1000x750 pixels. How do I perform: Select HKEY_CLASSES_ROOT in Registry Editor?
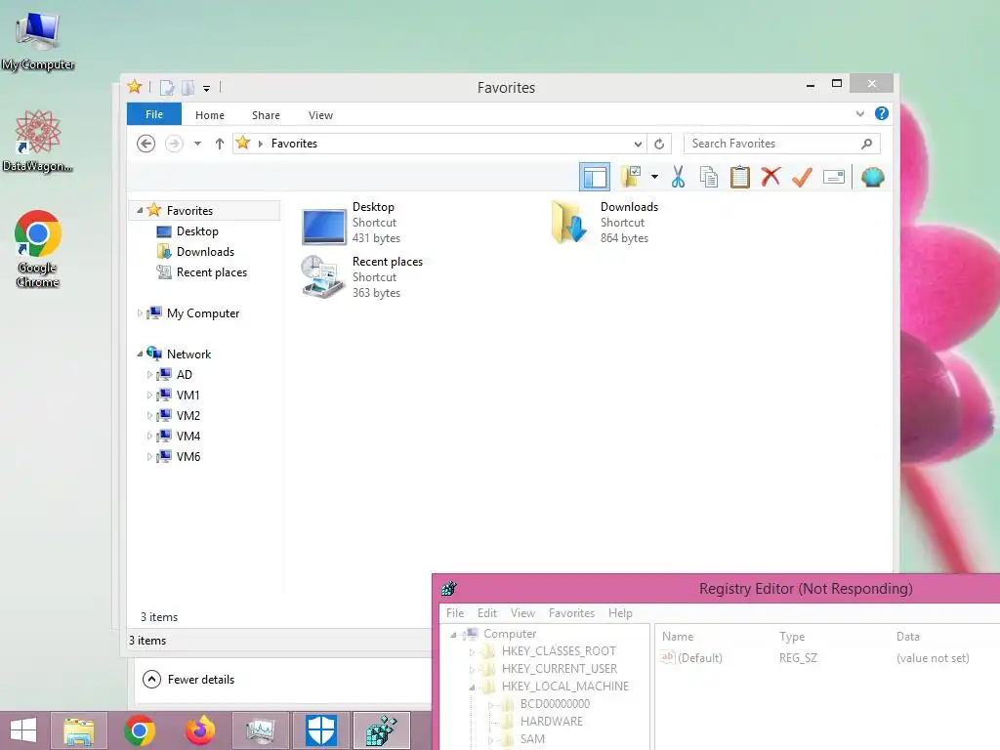click(559, 651)
